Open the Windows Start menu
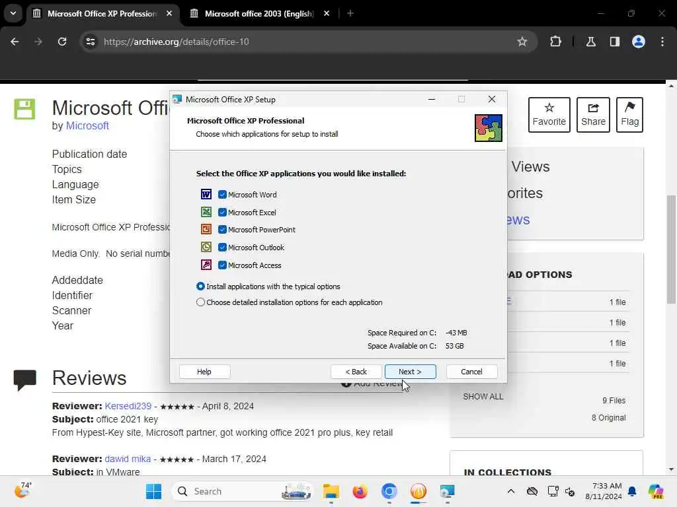677x507 pixels. coord(153,491)
